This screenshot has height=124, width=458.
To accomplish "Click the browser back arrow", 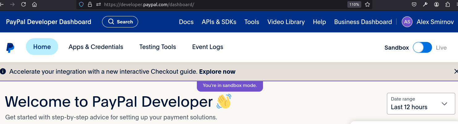I will (2, 5).
